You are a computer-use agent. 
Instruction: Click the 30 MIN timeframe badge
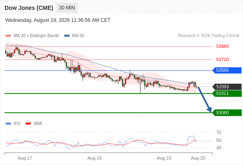tap(67, 8)
